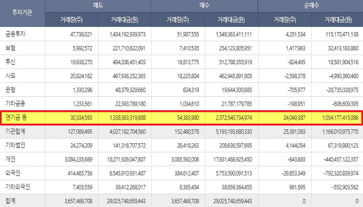The height and width of the screenshot is (207, 363).
Task: Select the 매수 column group header
Action: [204, 5]
